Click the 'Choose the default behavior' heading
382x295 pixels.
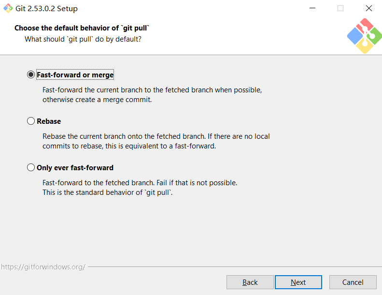pos(82,28)
